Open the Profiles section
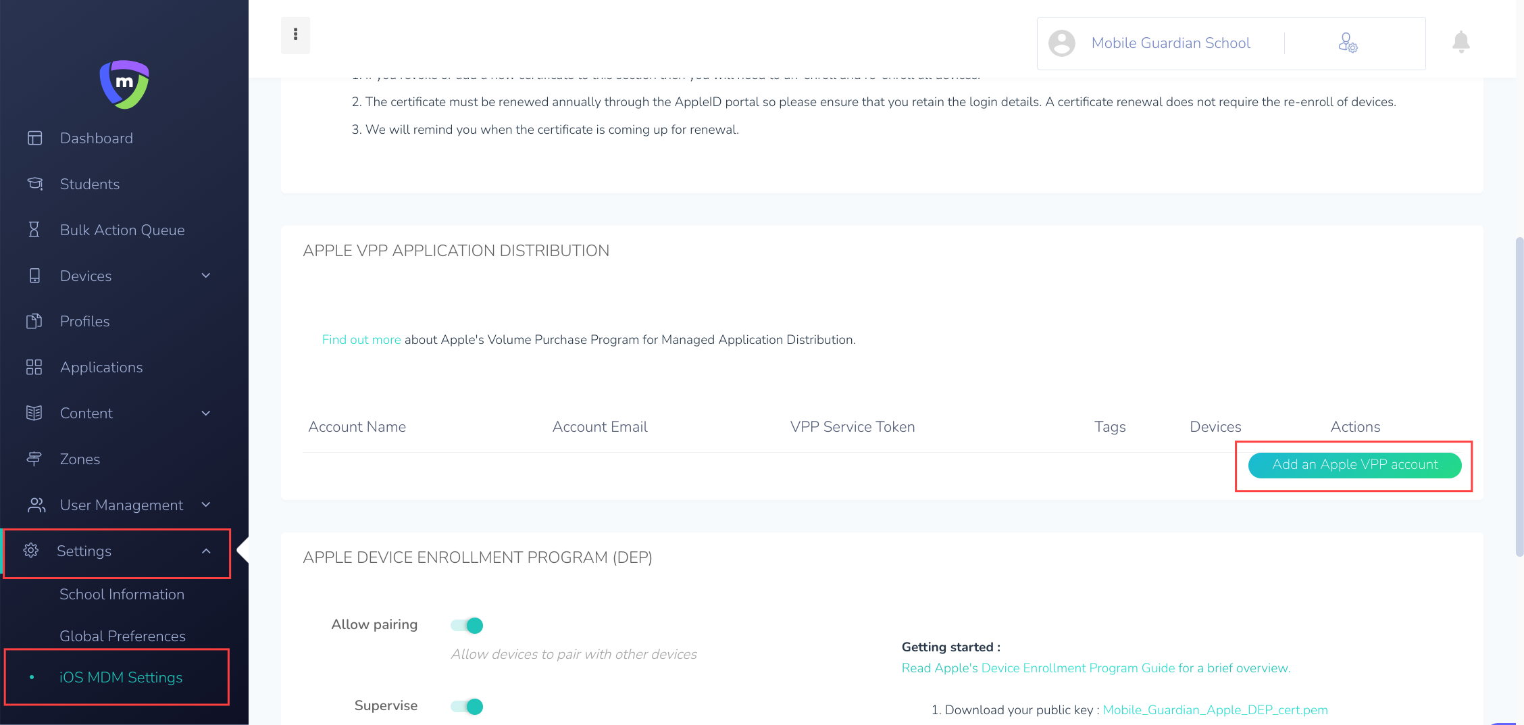The width and height of the screenshot is (1524, 725). pos(85,321)
